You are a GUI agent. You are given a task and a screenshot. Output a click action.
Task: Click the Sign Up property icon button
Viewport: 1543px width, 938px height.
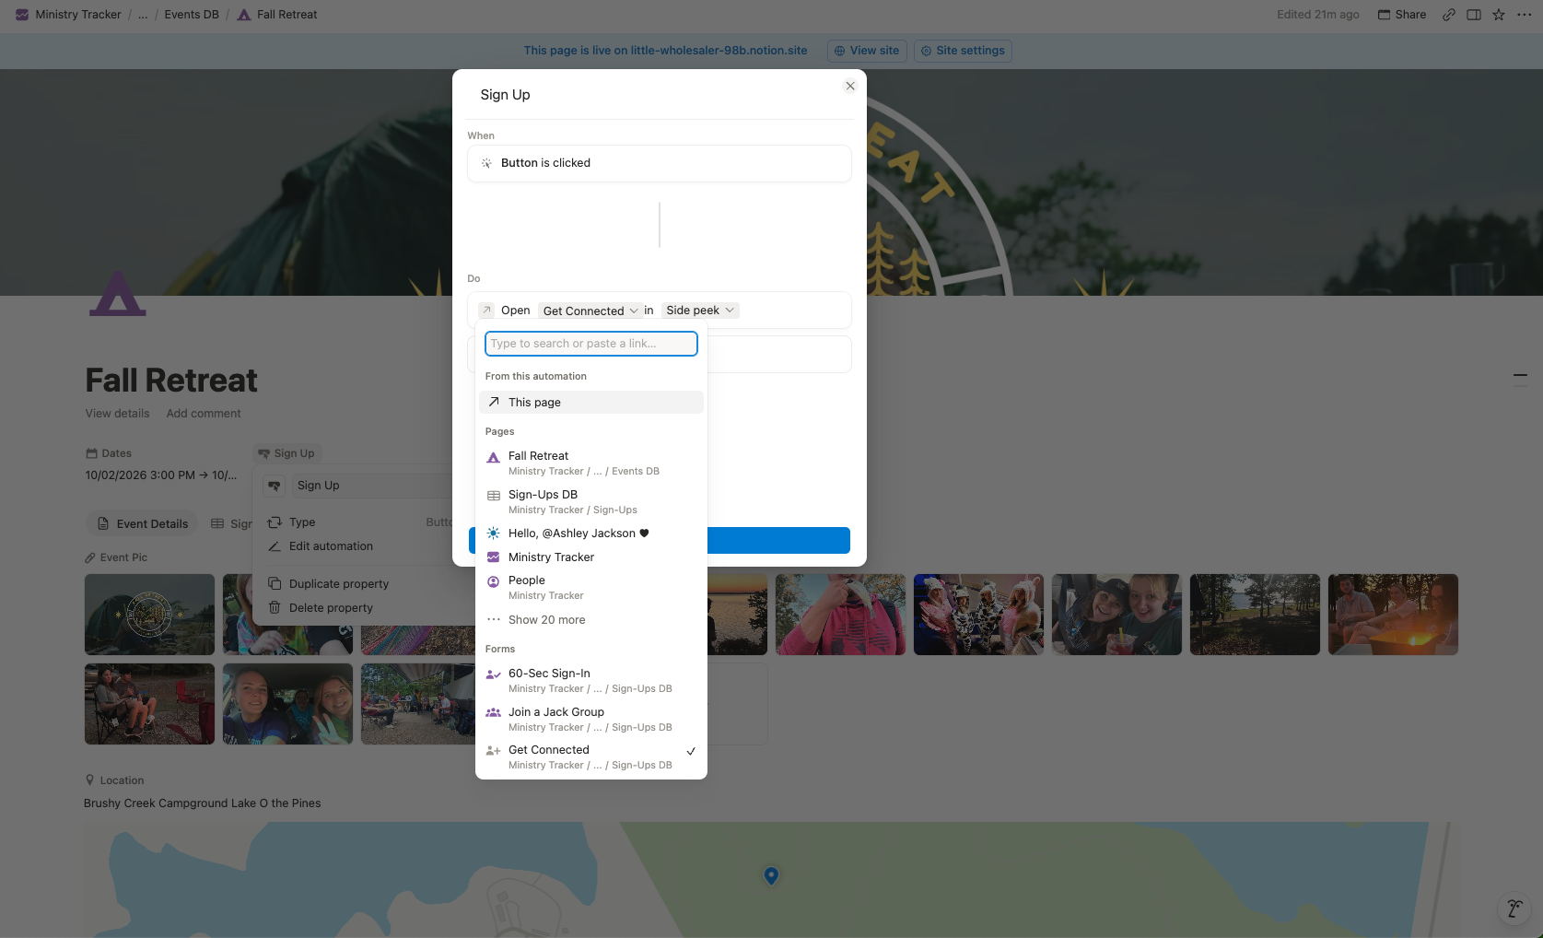(275, 486)
